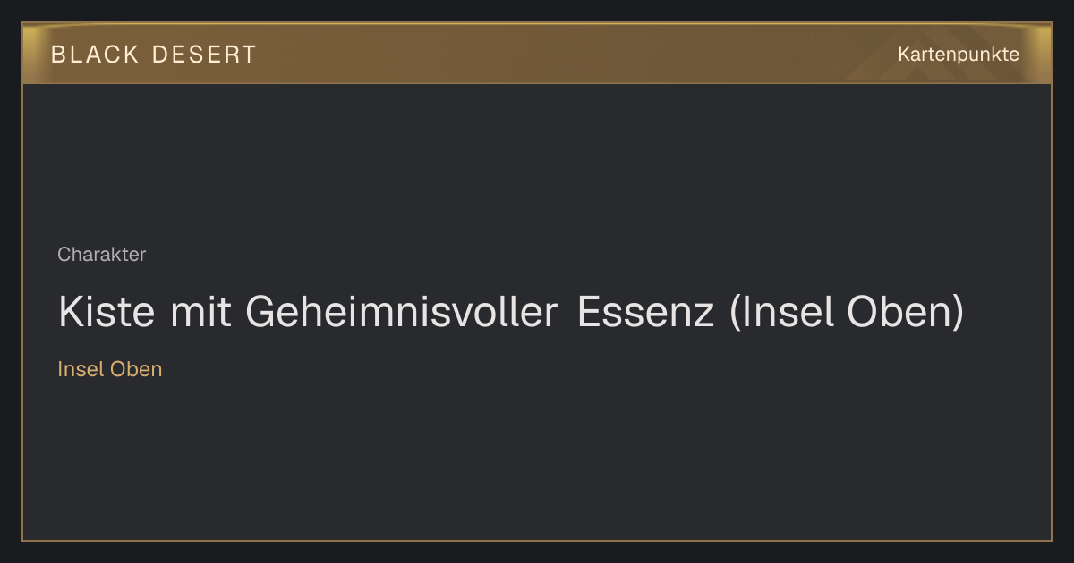This screenshot has height=563, width=1074.
Task: Click the word BLACK in the header
Action: click(x=95, y=55)
